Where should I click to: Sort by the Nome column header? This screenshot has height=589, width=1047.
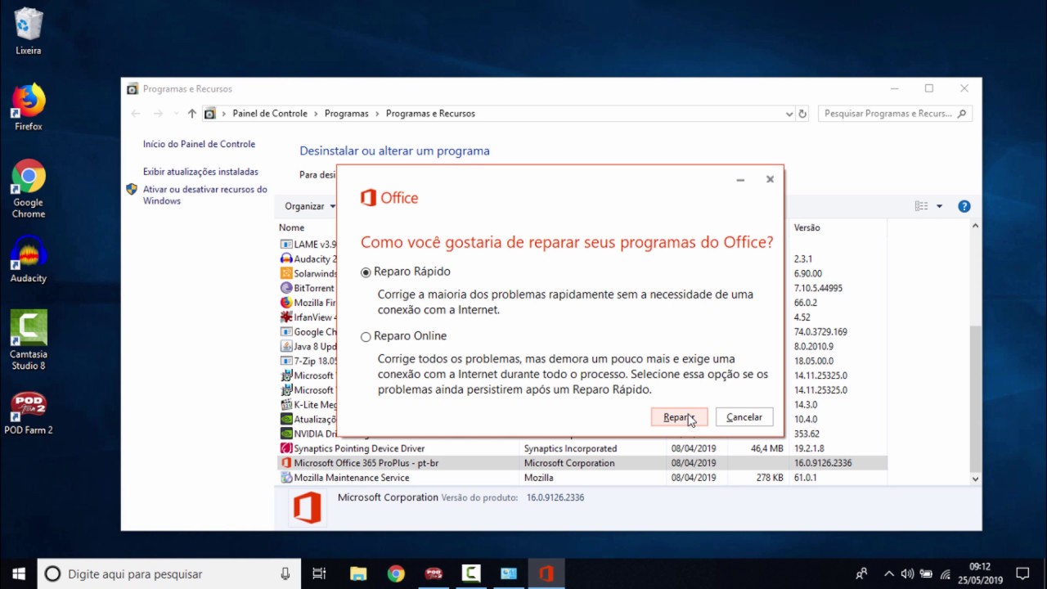coord(291,227)
